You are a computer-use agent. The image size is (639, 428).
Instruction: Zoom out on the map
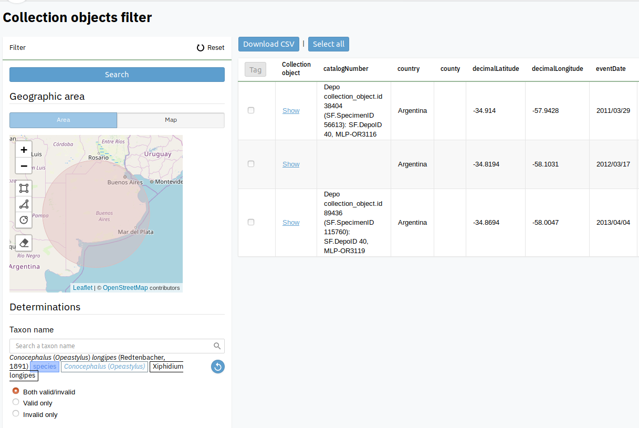(24, 166)
